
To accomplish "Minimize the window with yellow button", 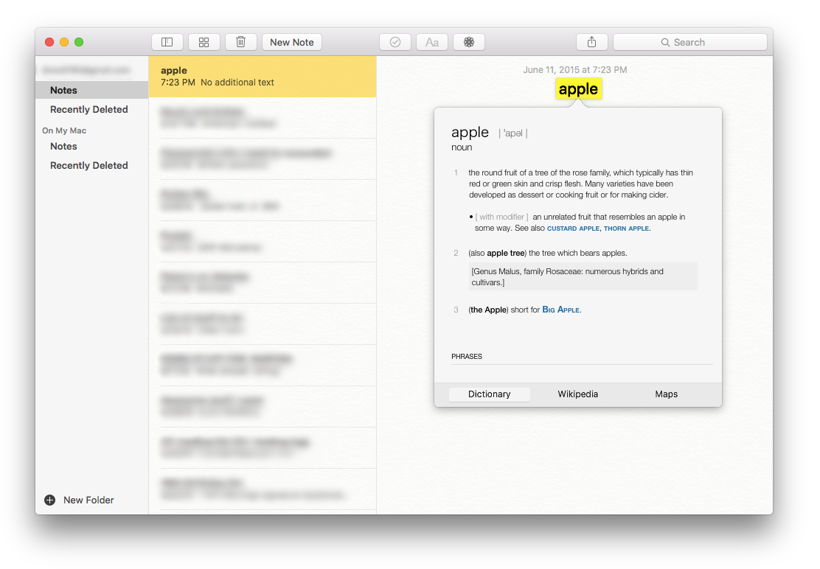I will point(64,42).
